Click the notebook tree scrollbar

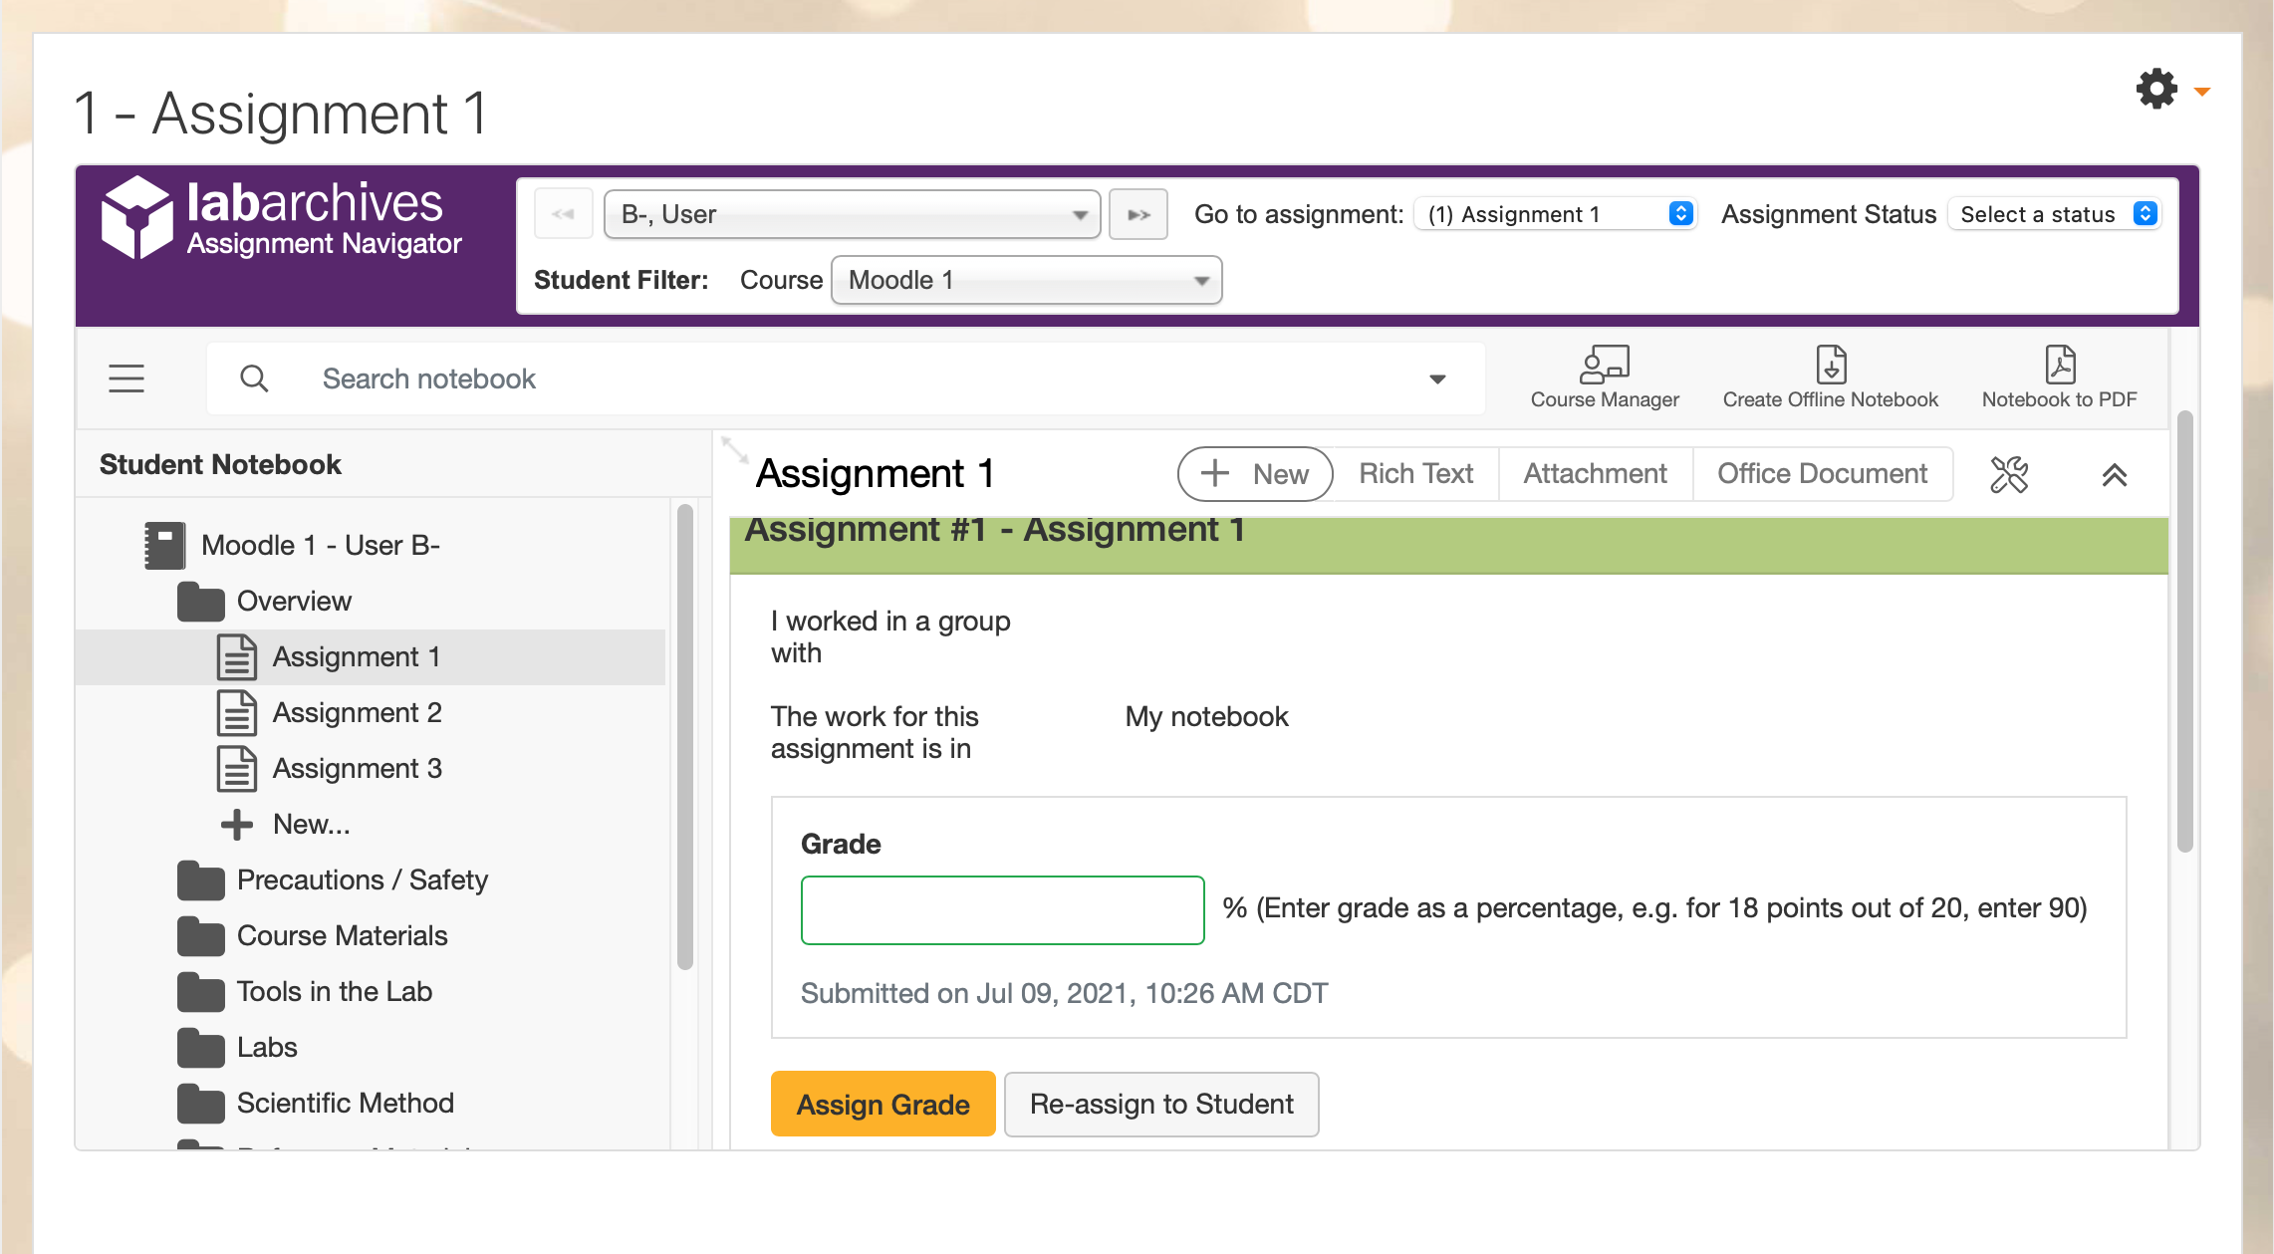684,737
